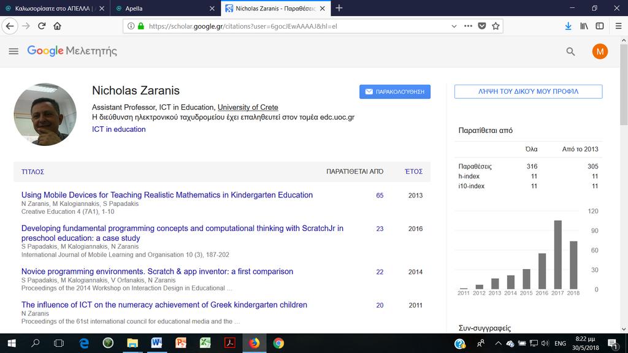Open Task View on the taskbar
Screen dimensions: 628x353
pos(59,343)
